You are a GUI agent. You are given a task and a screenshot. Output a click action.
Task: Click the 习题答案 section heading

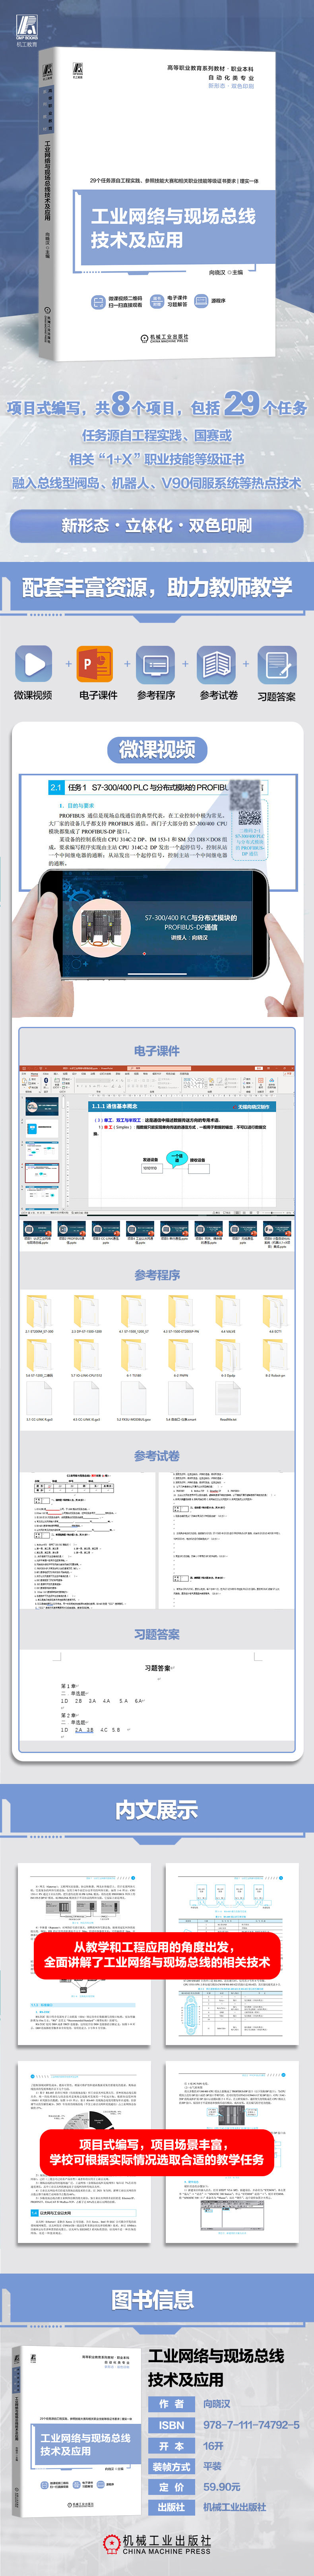(157, 1634)
